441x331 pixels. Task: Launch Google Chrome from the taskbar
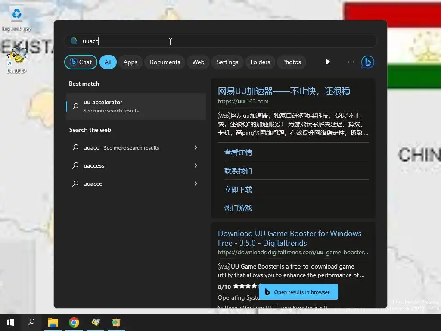(74, 322)
